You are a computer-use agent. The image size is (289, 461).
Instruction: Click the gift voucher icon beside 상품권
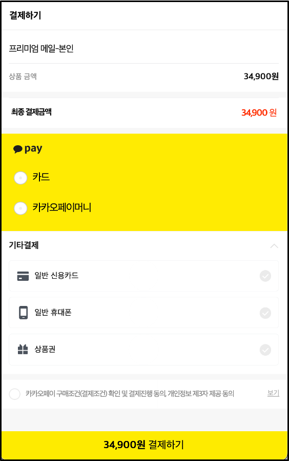[x=23, y=349]
